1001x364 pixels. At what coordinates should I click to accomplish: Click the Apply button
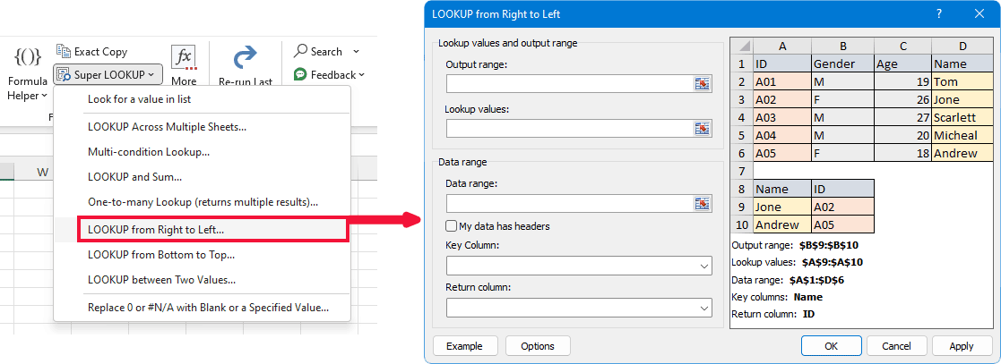(962, 346)
